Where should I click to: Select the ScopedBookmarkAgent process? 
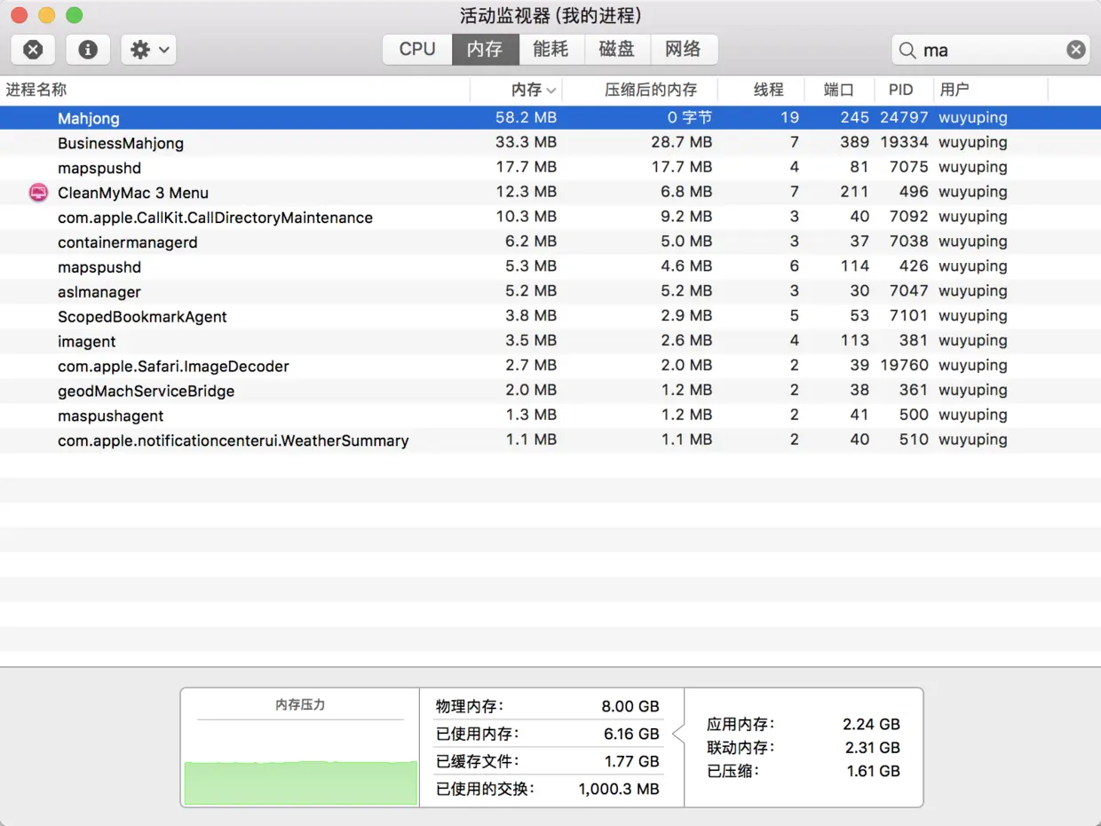point(550,316)
